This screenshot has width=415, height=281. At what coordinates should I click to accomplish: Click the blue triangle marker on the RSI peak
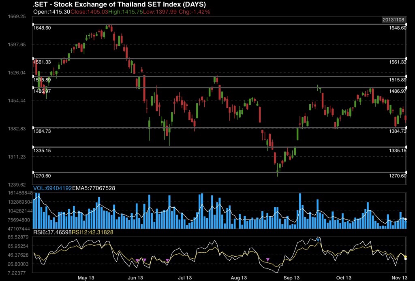(x=318, y=240)
